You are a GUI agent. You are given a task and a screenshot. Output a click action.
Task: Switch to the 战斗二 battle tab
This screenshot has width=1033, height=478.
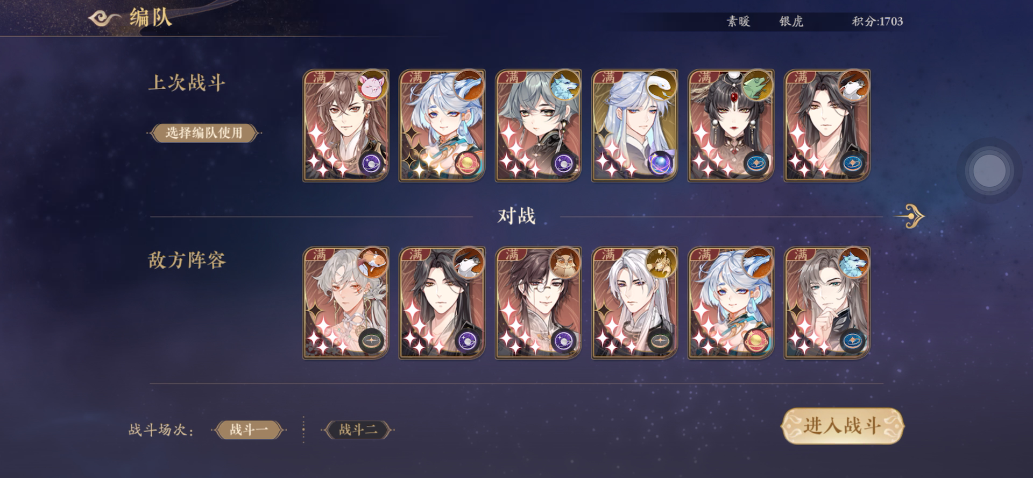pos(358,430)
